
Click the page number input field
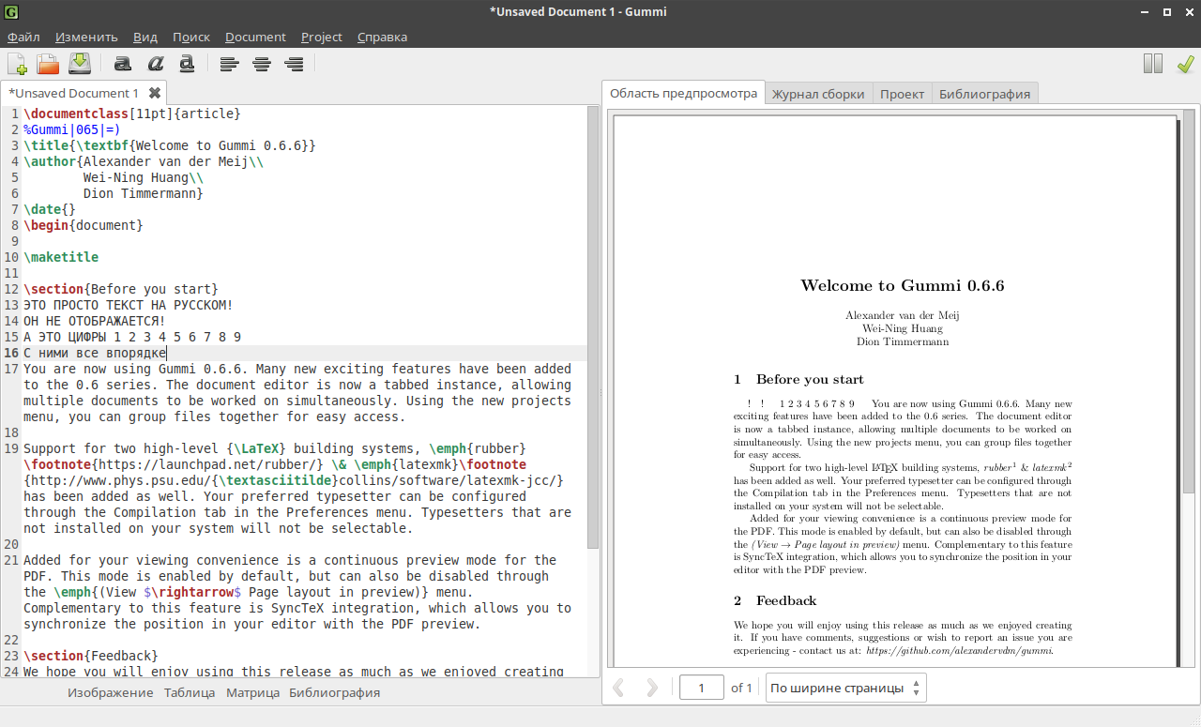[702, 688]
